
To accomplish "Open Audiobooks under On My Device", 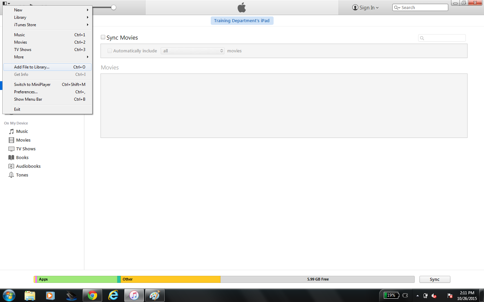I will coord(28,166).
